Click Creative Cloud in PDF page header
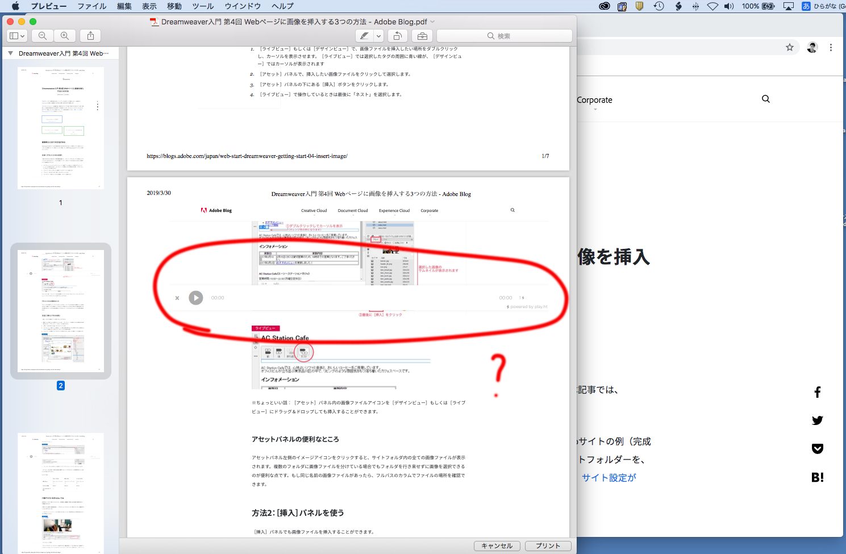The height and width of the screenshot is (554, 846). tap(314, 211)
